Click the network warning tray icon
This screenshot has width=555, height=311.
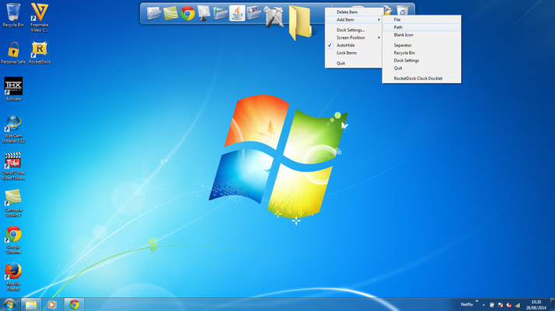point(517,305)
